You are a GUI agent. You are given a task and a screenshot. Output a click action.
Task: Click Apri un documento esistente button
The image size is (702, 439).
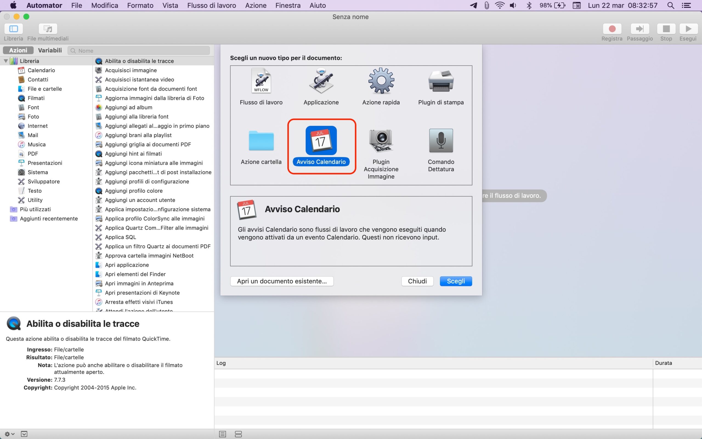[282, 281]
